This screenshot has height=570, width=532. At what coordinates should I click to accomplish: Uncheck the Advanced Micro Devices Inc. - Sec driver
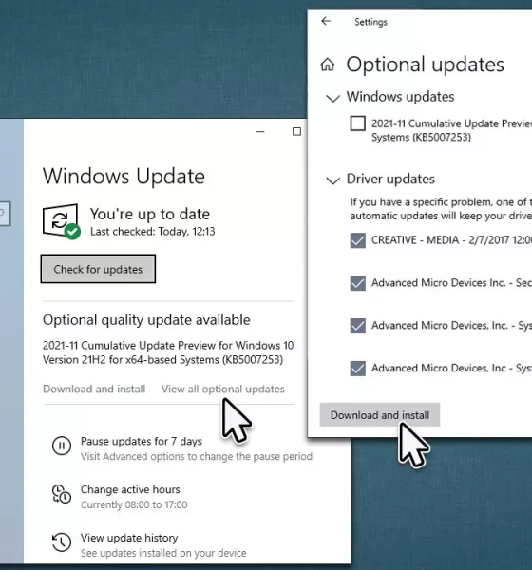coord(358,283)
